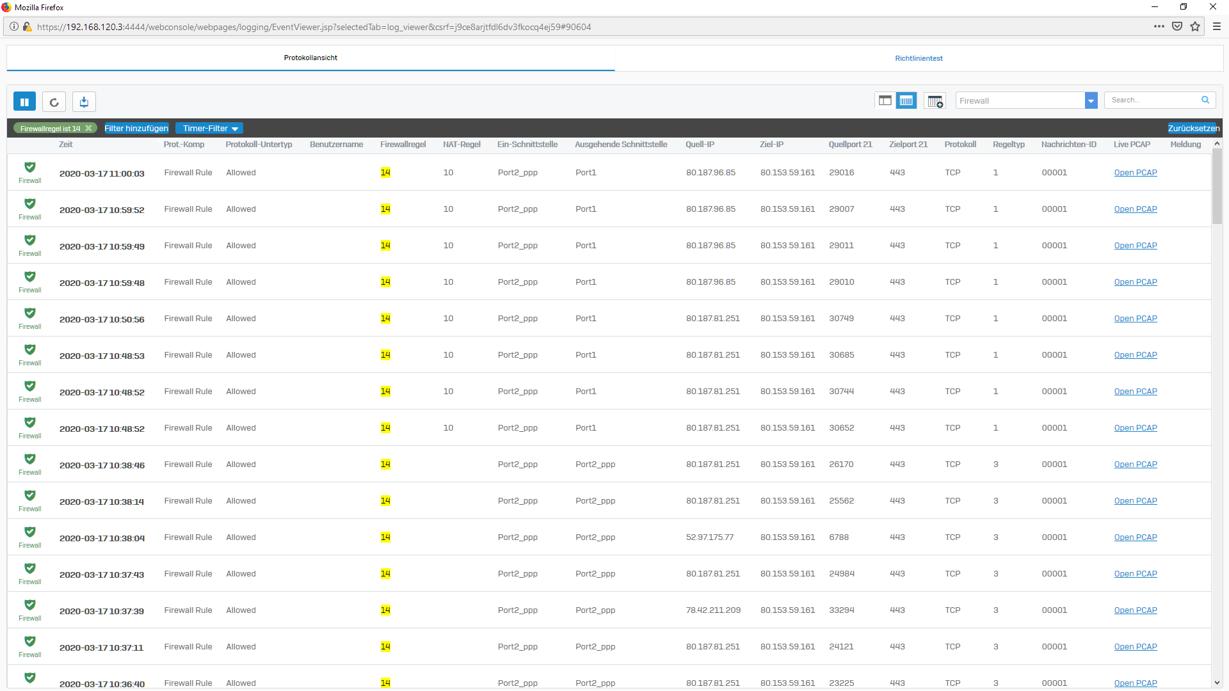Export the log entries to a file
The width and height of the screenshot is (1229, 691).
coord(84,102)
